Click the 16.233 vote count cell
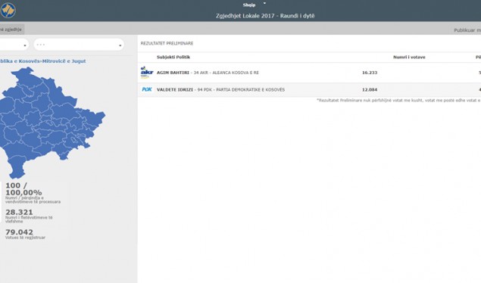This screenshot has height=283, width=481. click(370, 73)
